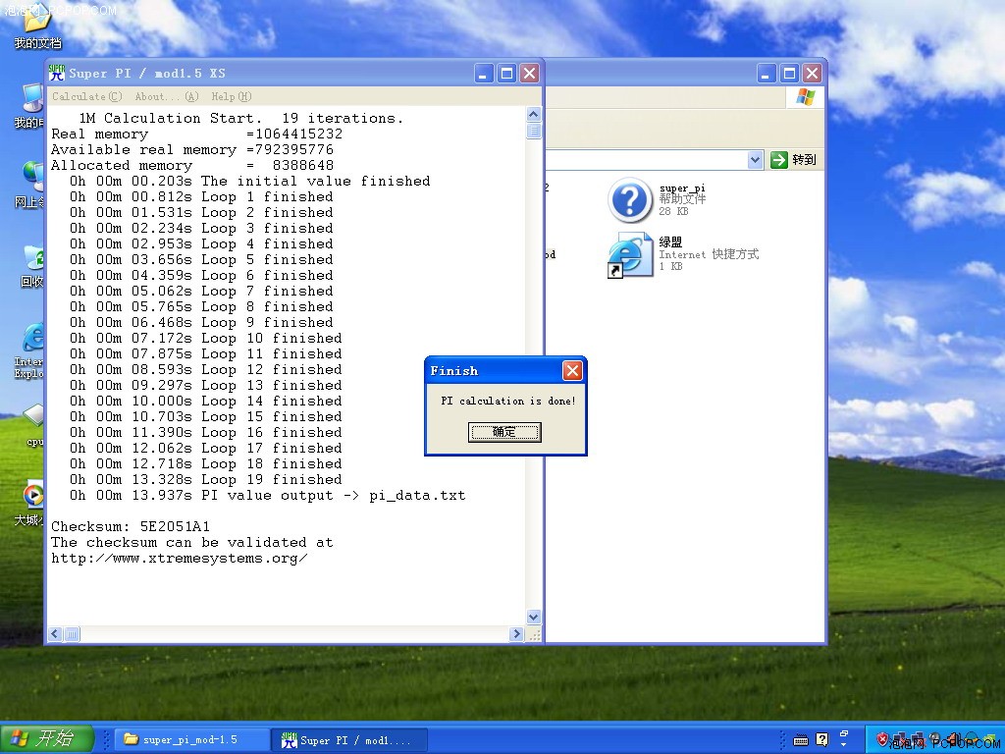Click the Super PI horizontal scrollbar right arrow
The image size is (1005, 754).
516,634
